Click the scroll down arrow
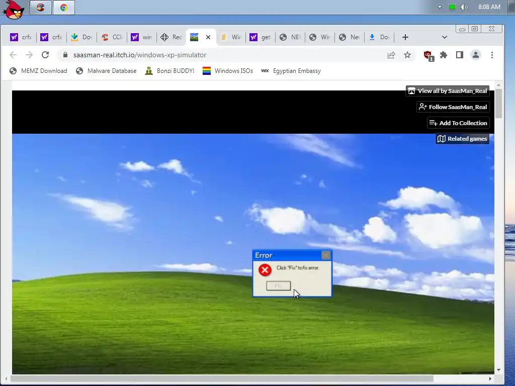Image resolution: width=515 pixels, height=386 pixels. 498,370
